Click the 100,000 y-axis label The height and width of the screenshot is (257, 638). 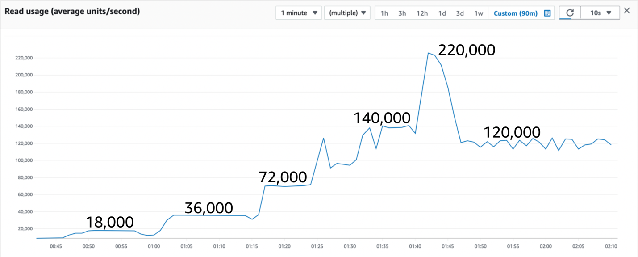click(24, 160)
